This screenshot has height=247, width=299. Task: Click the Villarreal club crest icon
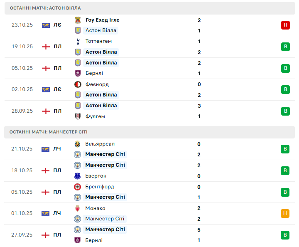[77, 144]
